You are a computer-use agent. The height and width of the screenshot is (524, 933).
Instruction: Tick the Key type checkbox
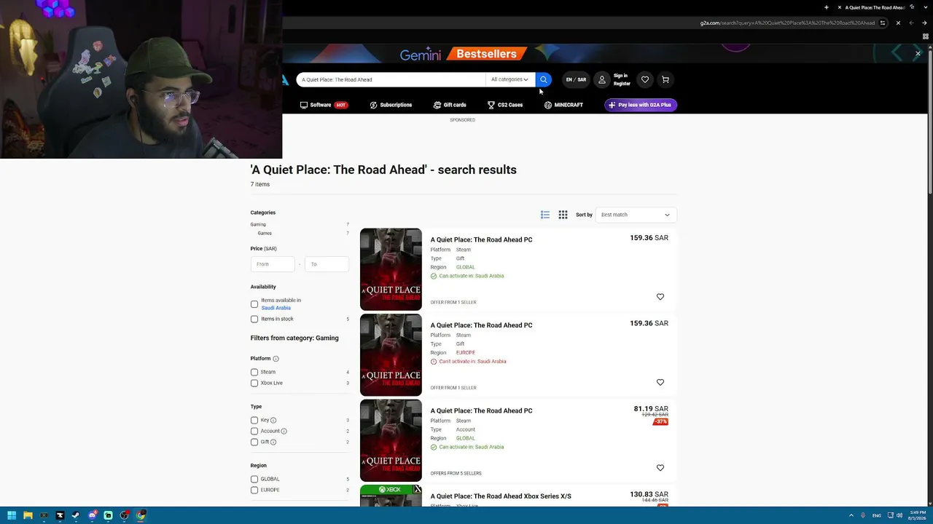click(x=254, y=420)
